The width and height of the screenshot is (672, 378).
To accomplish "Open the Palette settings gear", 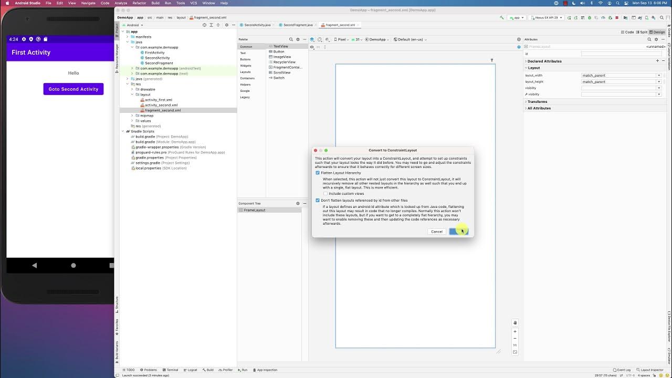I will (298, 39).
